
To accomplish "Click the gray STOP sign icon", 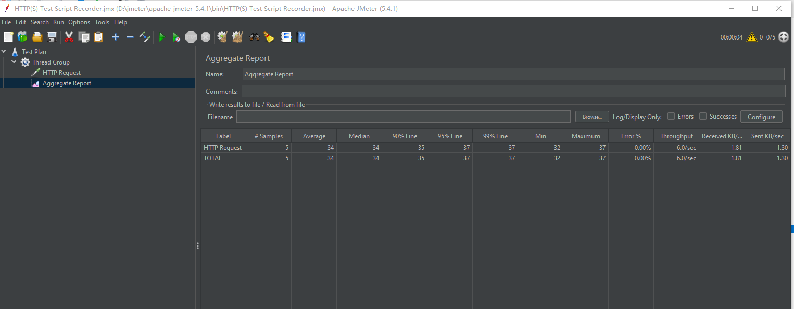I will (191, 37).
